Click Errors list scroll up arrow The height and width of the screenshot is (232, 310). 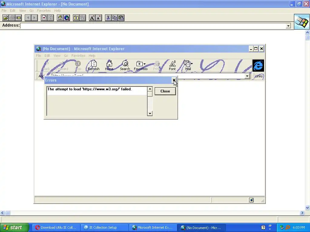(150, 89)
